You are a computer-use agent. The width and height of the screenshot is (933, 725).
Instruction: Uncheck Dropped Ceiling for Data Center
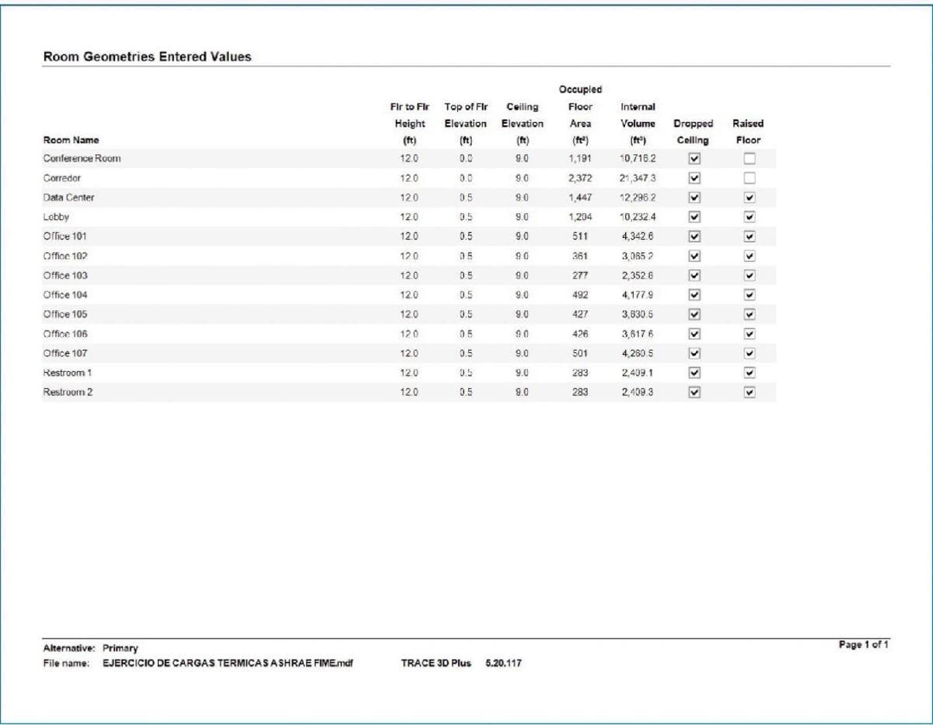click(x=695, y=198)
